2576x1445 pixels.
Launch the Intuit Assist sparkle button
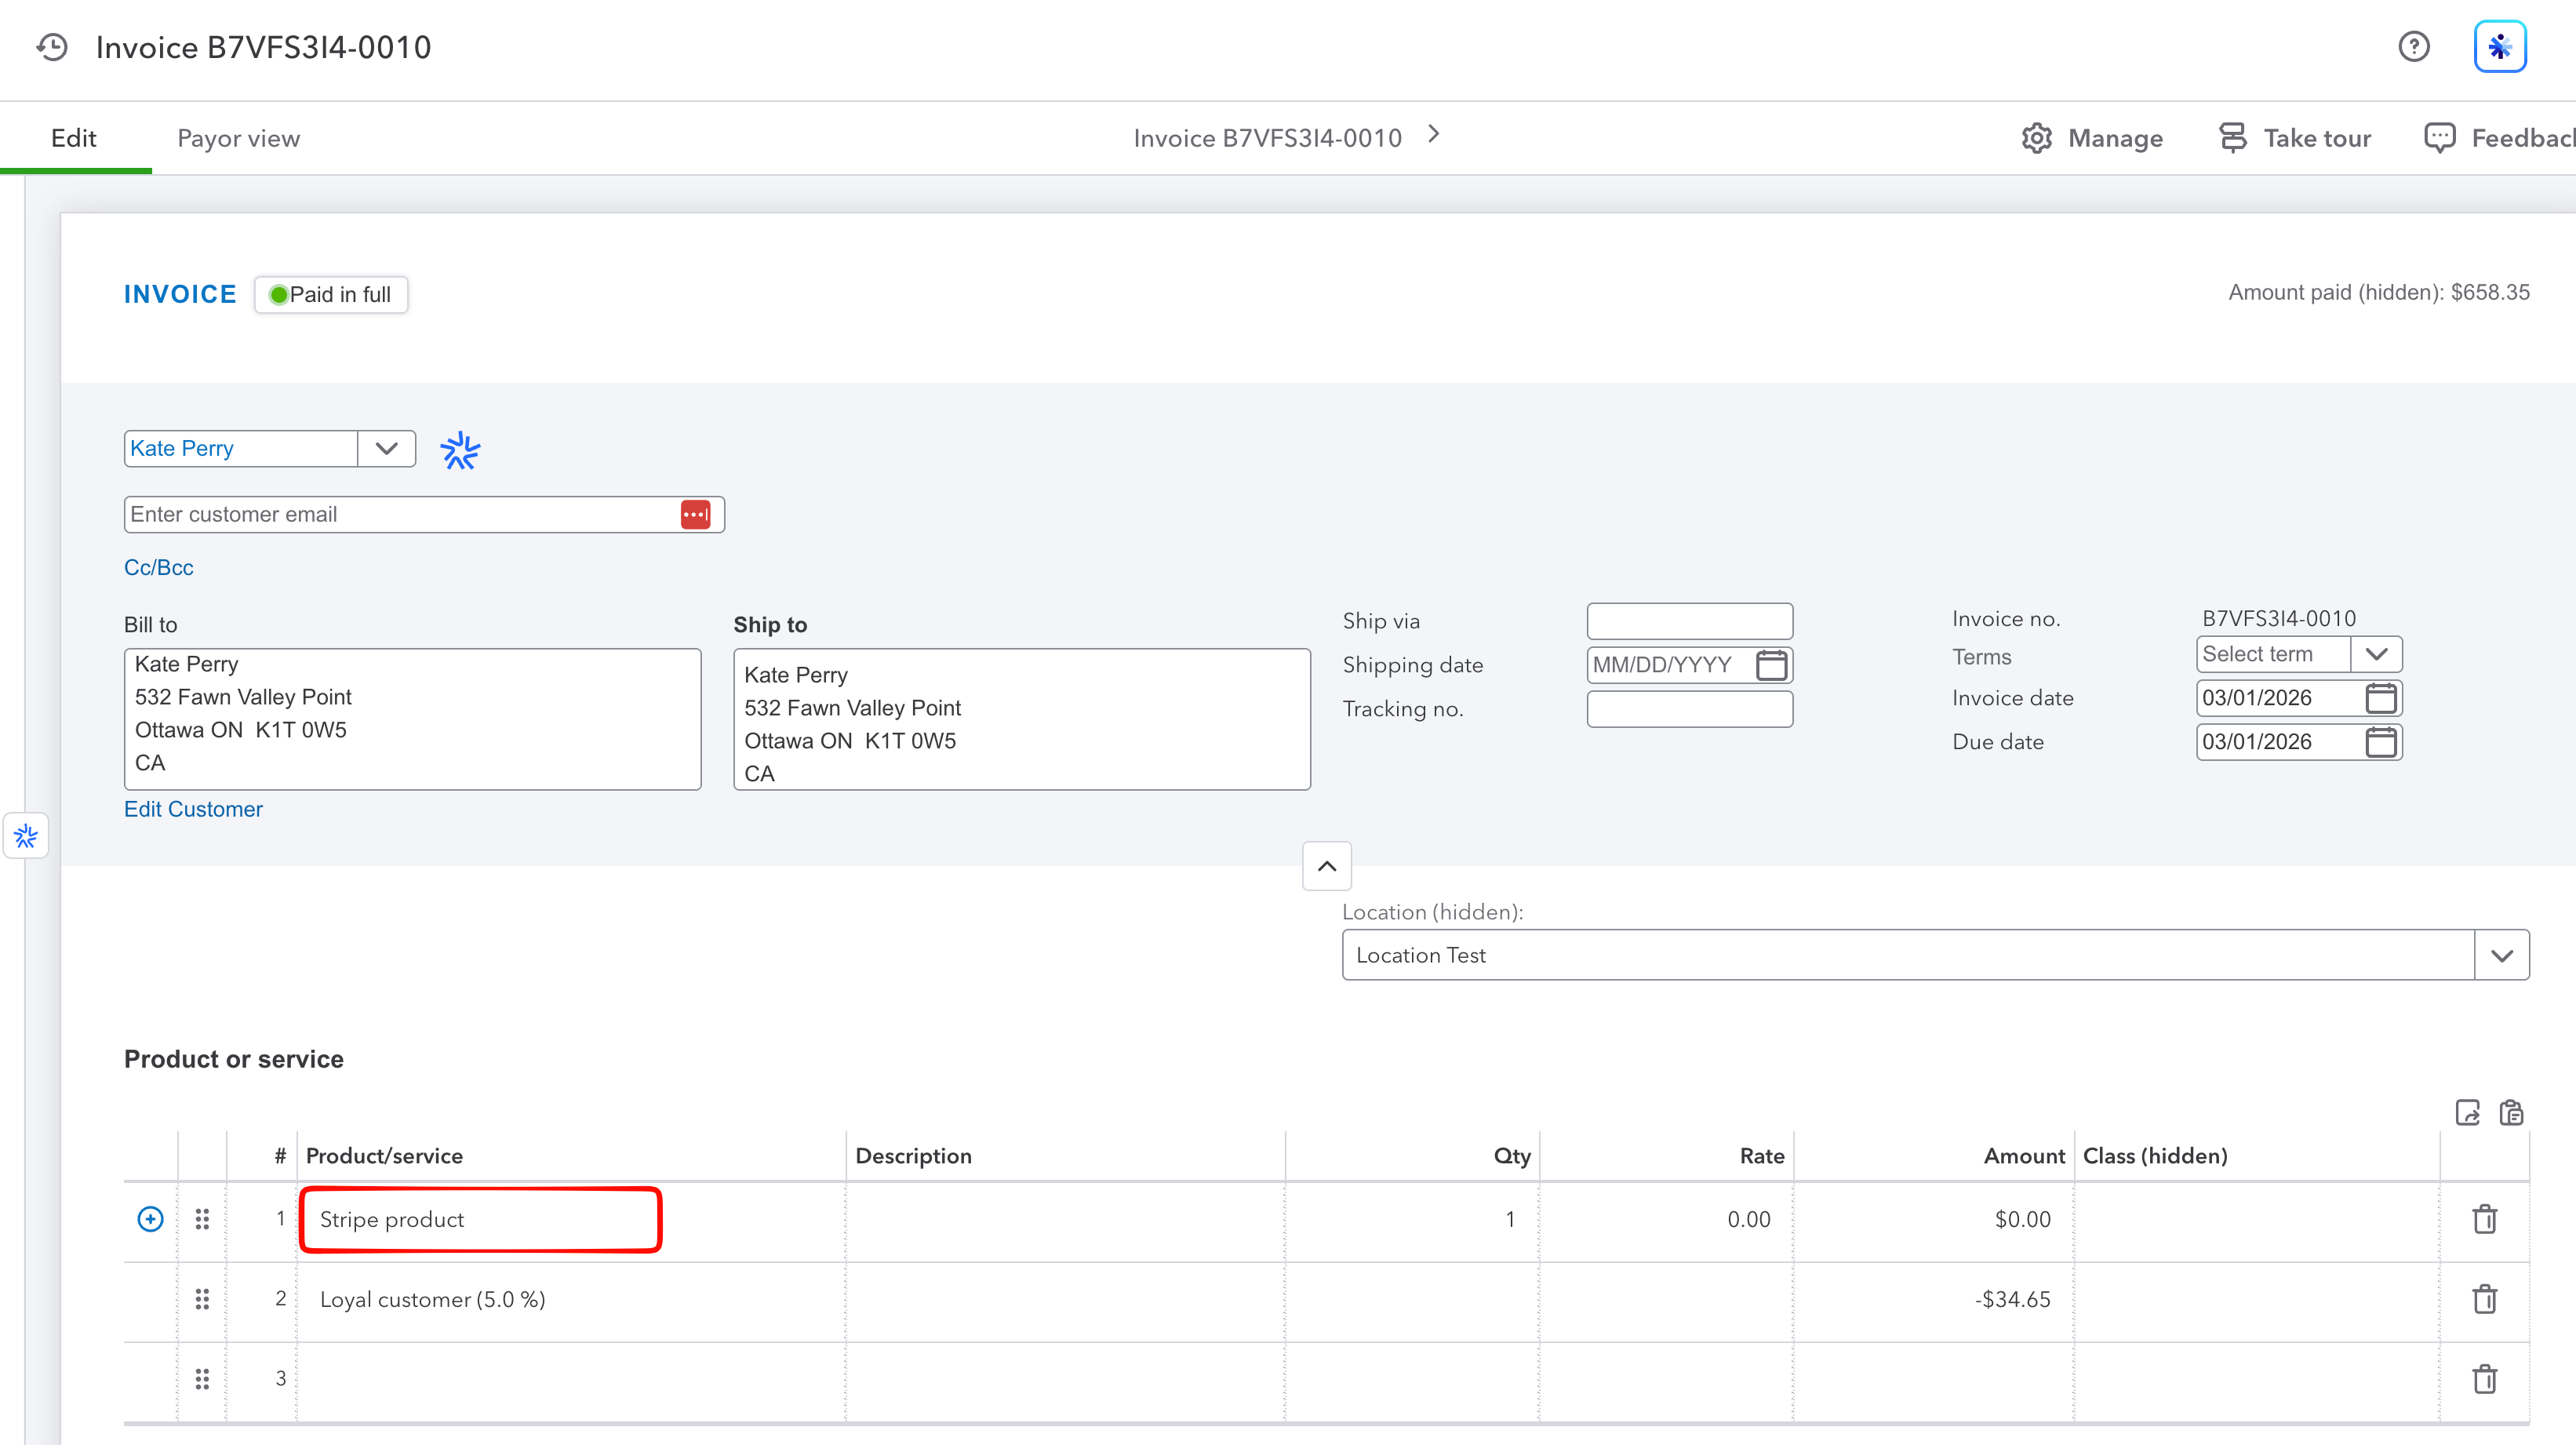[2500, 47]
